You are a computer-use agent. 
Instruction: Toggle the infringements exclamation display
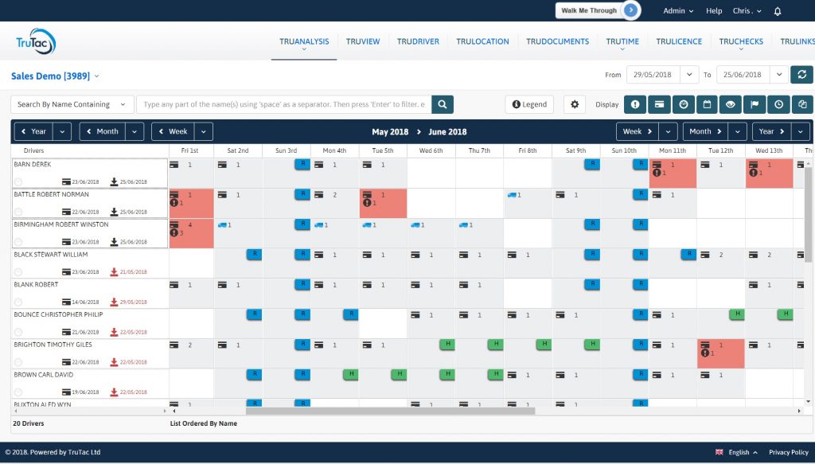634,104
